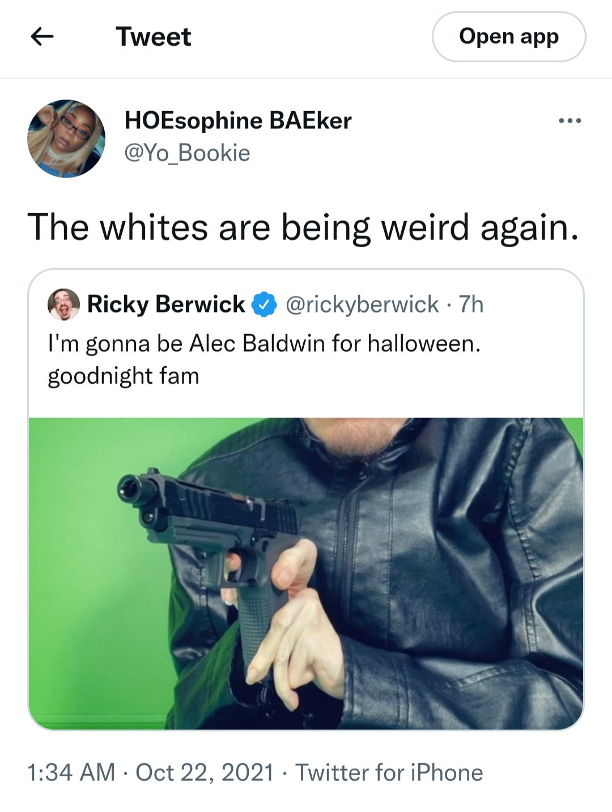Tap the Oct 22, 2021 date
Viewport: 612px width, 812px height.
[x=205, y=772]
